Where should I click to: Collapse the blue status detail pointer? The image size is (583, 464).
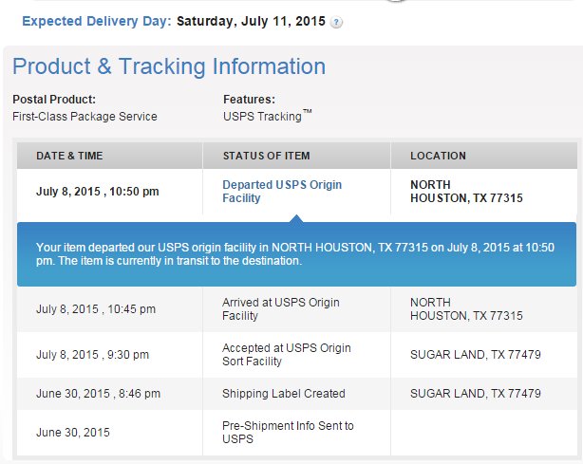[x=296, y=219]
